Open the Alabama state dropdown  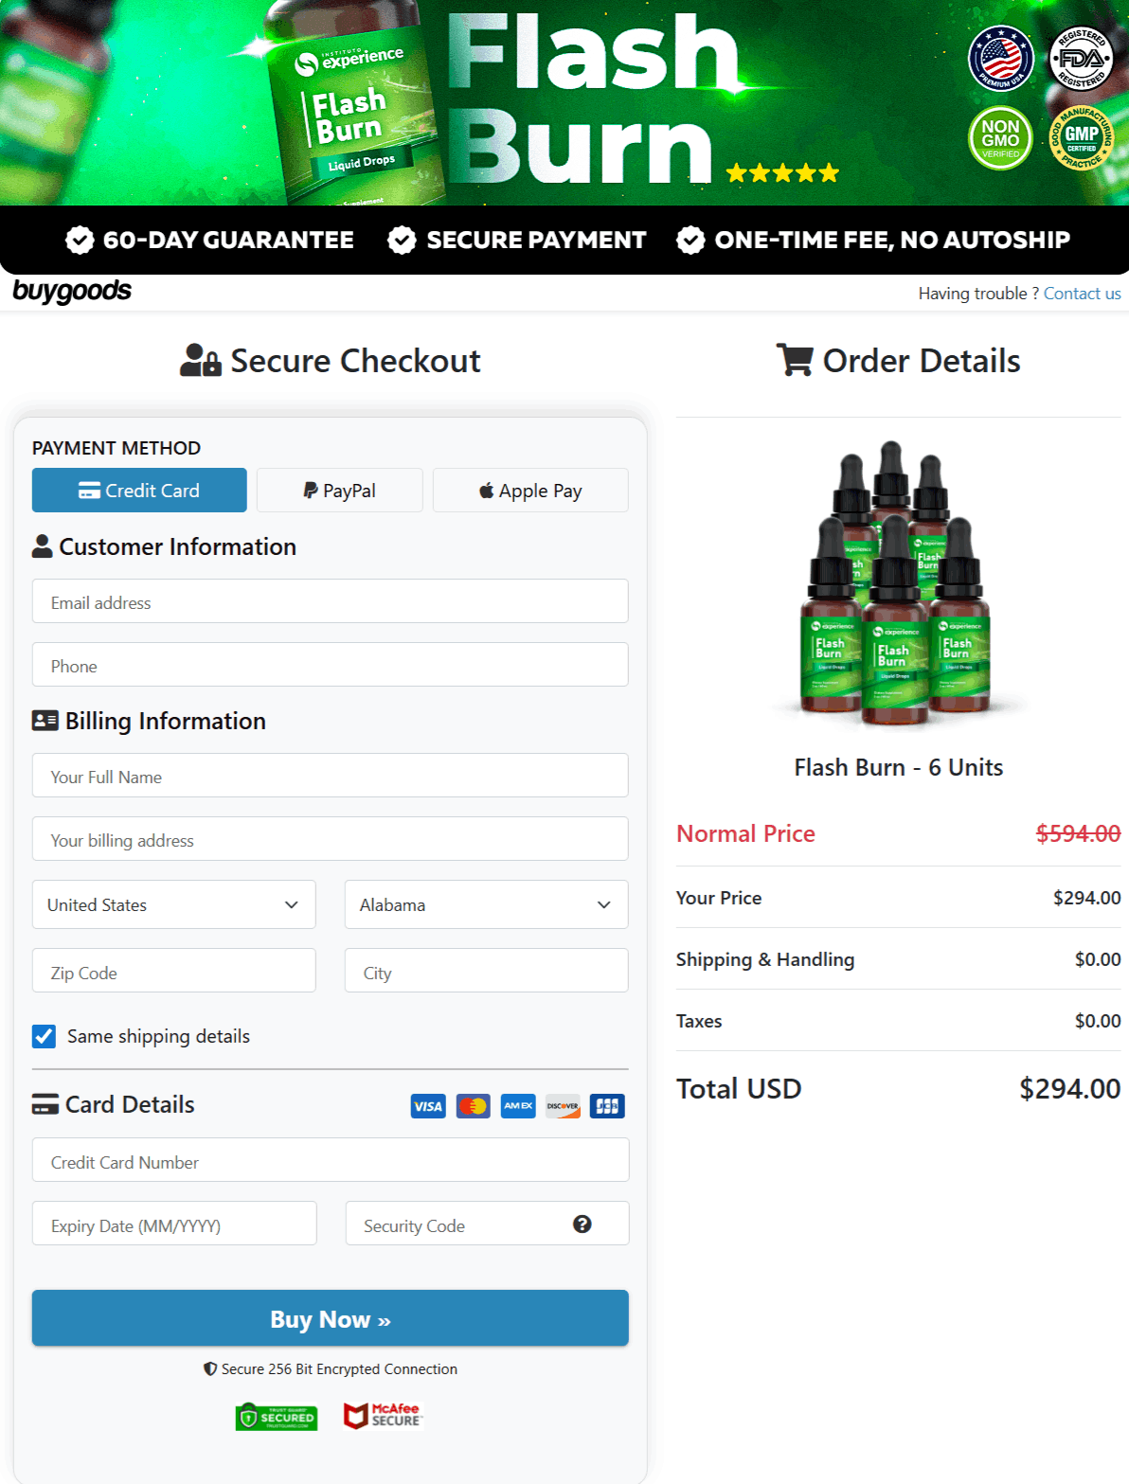(486, 904)
